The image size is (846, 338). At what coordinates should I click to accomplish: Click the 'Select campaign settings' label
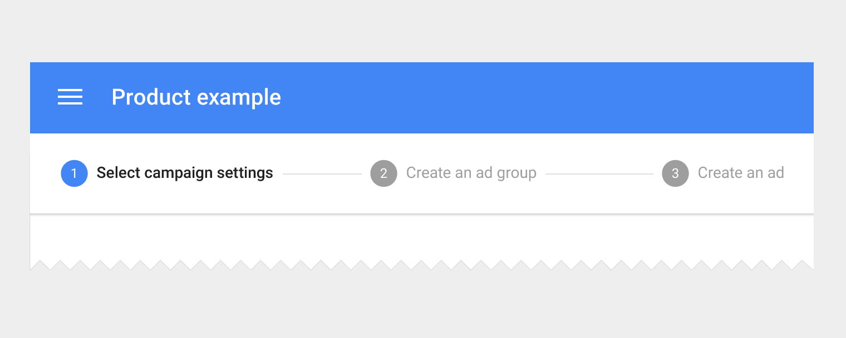(184, 173)
